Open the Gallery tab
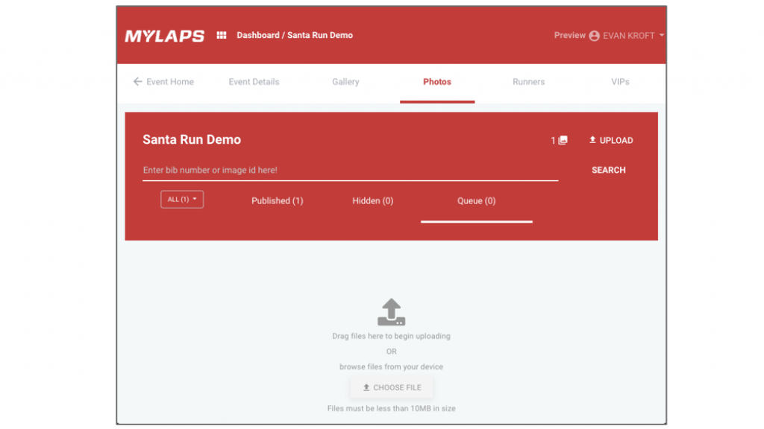The height and width of the screenshot is (429, 764). click(345, 82)
